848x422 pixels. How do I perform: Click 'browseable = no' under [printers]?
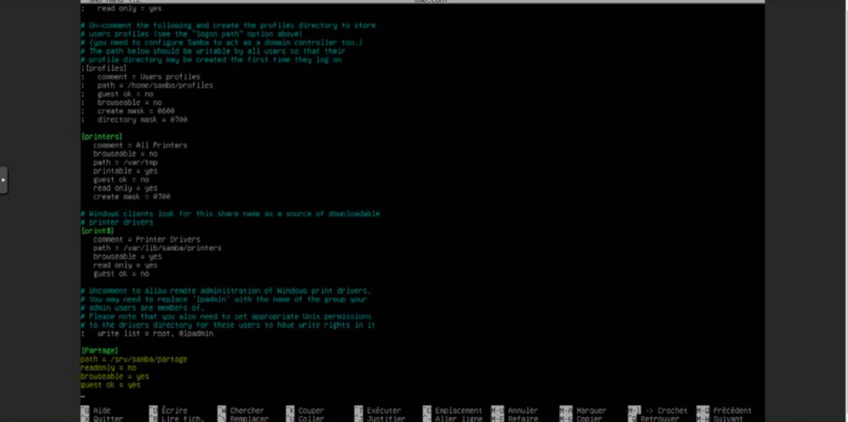pos(125,154)
